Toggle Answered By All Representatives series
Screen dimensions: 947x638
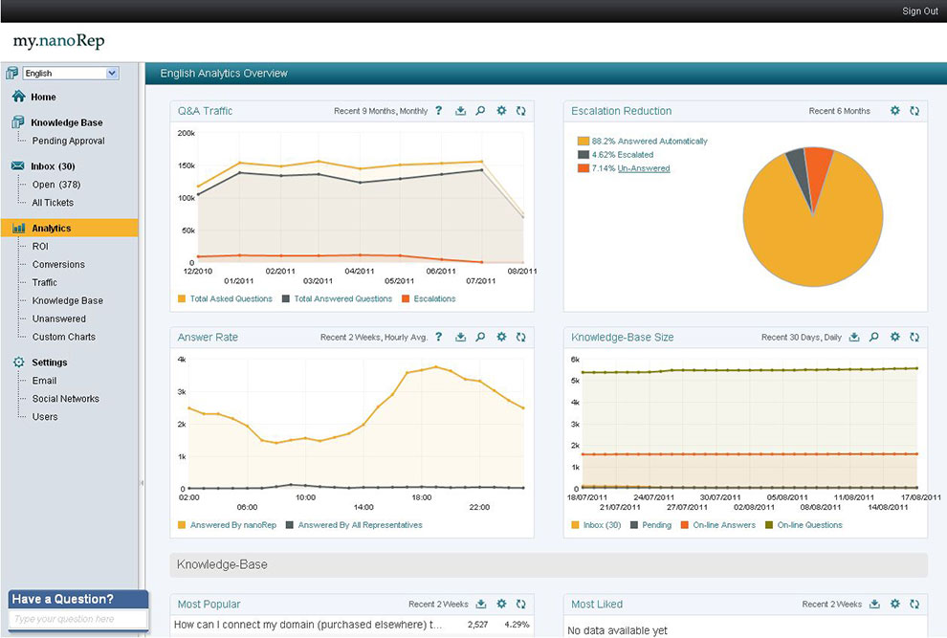pos(354,525)
